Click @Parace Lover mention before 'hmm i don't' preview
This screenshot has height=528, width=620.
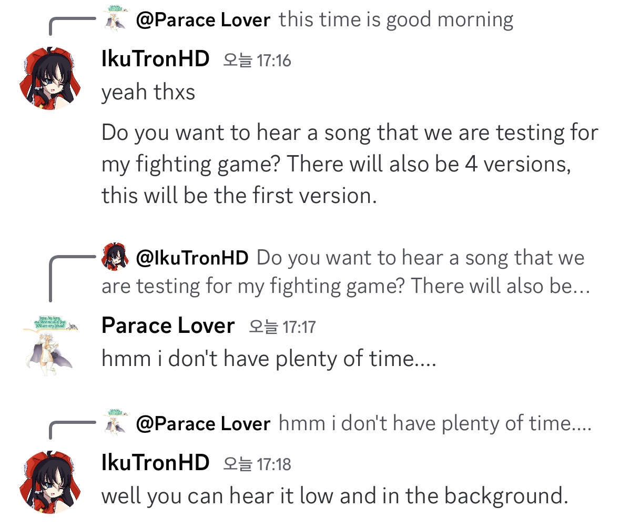[203, 423]
